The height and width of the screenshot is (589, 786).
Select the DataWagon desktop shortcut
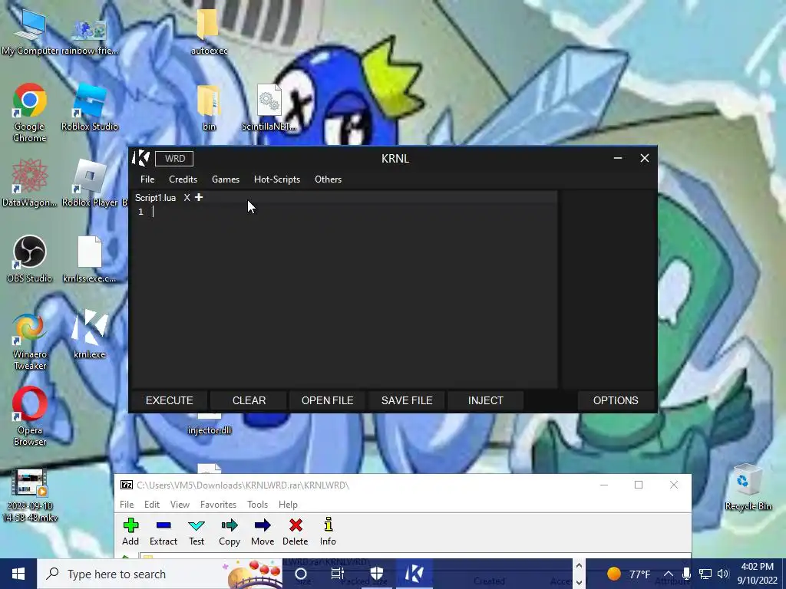click(30, 183)
